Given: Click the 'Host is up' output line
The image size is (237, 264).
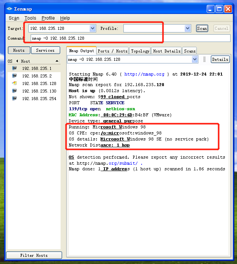Looking at the screenshot, I should (x=107, y=91).
